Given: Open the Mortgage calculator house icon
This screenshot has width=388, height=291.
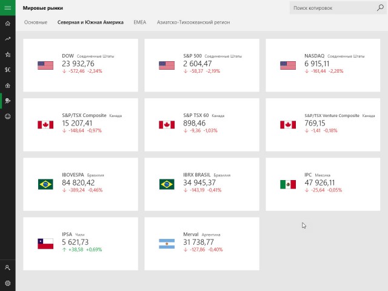Looking at the screenshot, I should point(8,85).
